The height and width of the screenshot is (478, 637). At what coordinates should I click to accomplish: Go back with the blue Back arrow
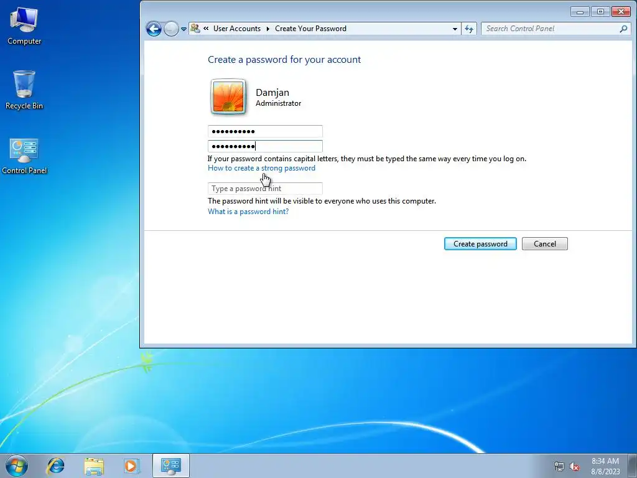point(154,29)
